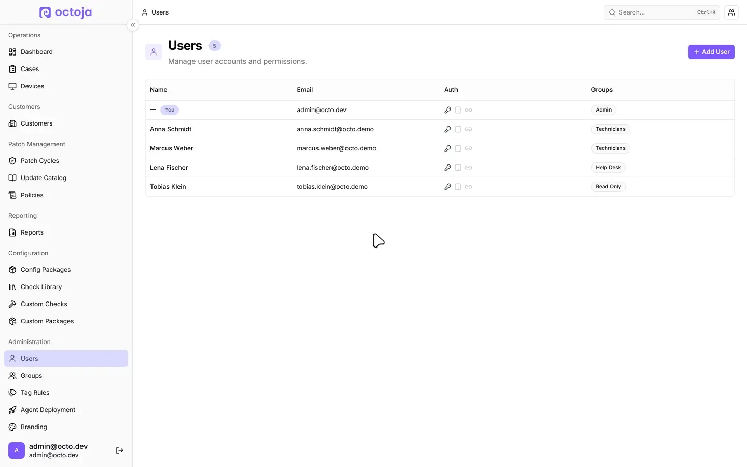The height and width of the screenshot is (467, 747).
Task: Focus the Search field
Action: click(662, 12)
